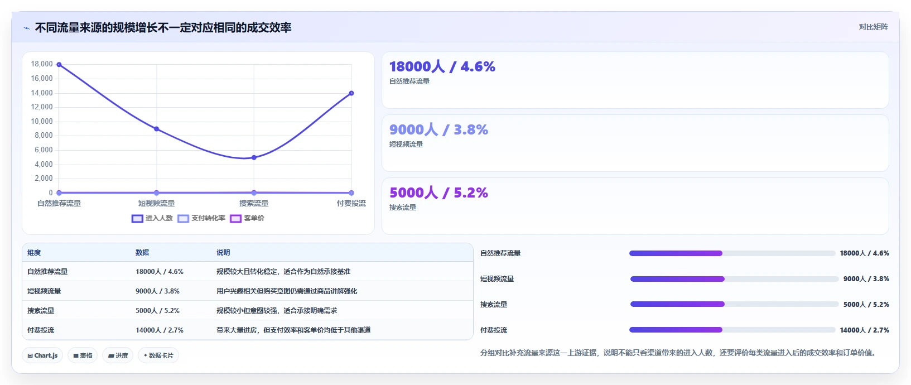The height and width of the screenshot is (385, 911).
Task: Click the table value 18000人 / 4.6%
Action: tap(160, 272)
